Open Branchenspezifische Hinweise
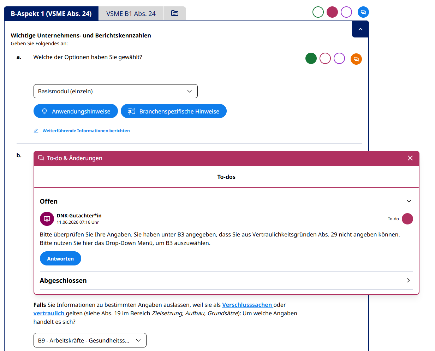The width and height of the screenshot is (435, 351). click(174, 111)
